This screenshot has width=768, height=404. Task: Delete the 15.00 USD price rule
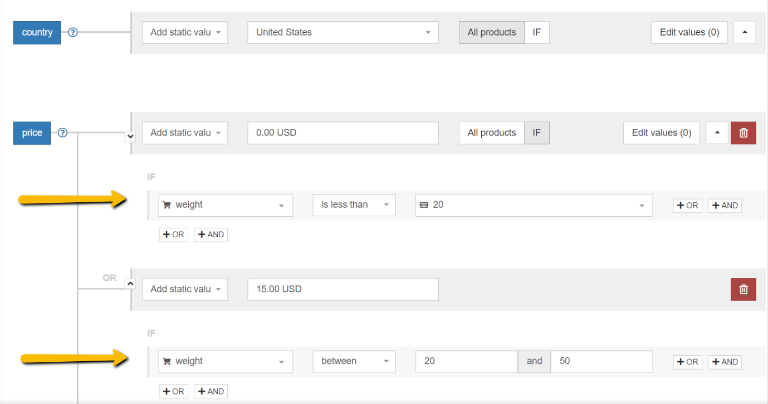743,289
